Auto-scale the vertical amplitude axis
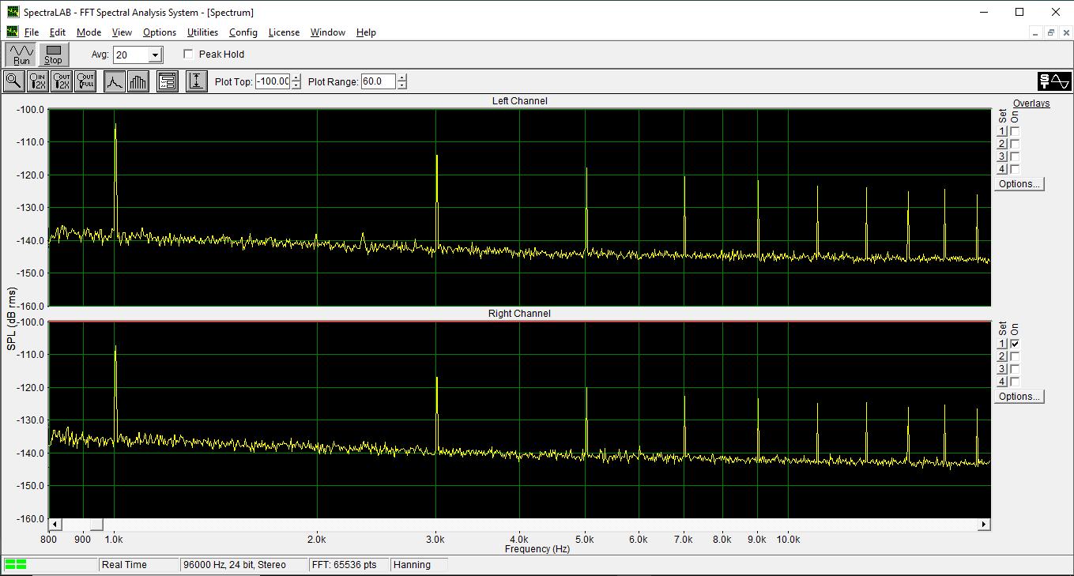 pyautogui.click(x=197, y=81)
